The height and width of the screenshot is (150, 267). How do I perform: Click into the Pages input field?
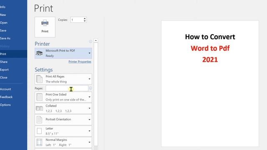pos(67,88)
